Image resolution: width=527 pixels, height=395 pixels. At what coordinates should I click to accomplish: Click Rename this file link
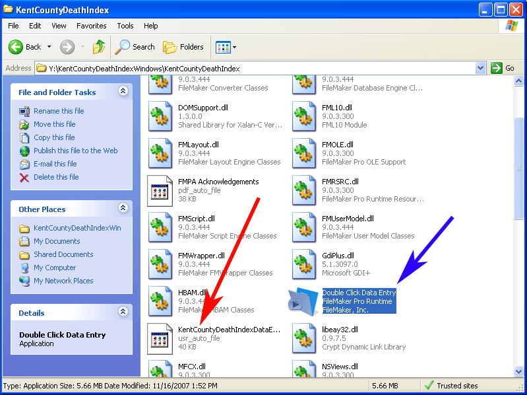[59, 111]
